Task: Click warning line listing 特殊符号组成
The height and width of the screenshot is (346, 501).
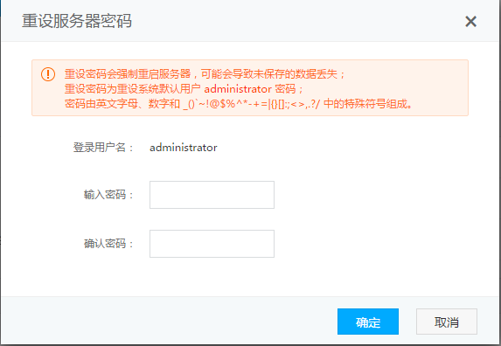Action: (239, 104)
